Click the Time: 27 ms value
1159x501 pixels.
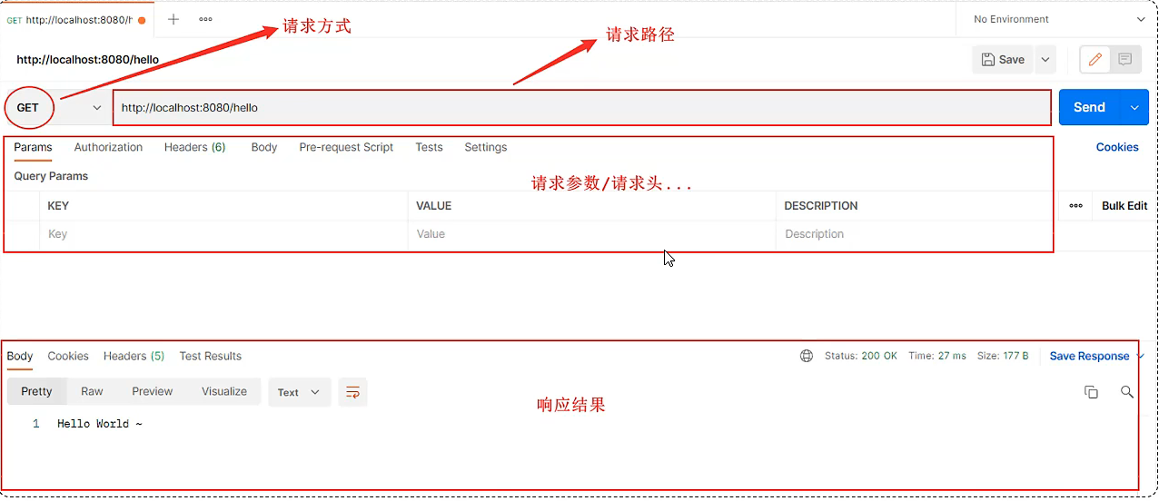coord(937,356)
